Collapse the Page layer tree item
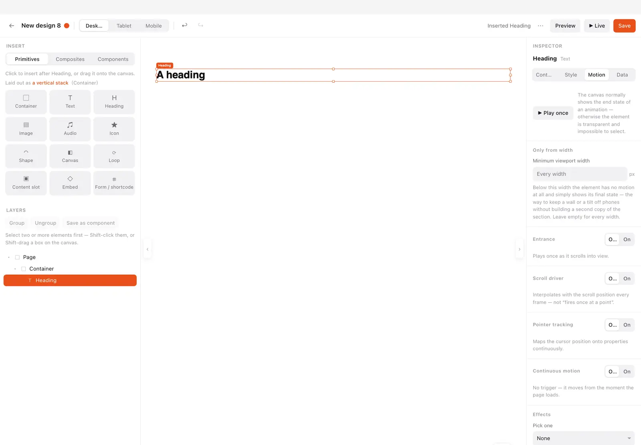The image size is (641, 445). [9, 257]
